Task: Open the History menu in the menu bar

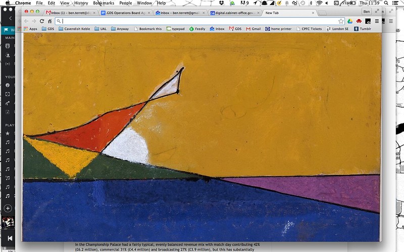Action: pyautogui.click(x=81, y=3)
